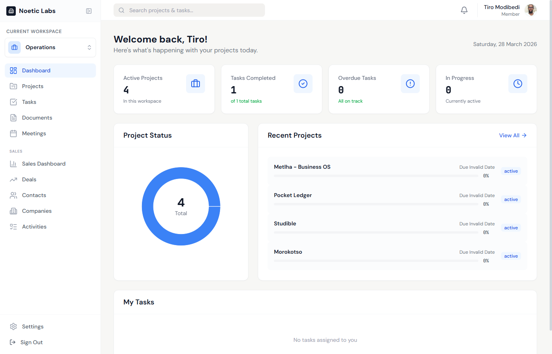This screenshot has height=354, width=552.
Task: Click the active badge on Pocket Ledger
Action: pyautogui.click(x=511, y=199)
